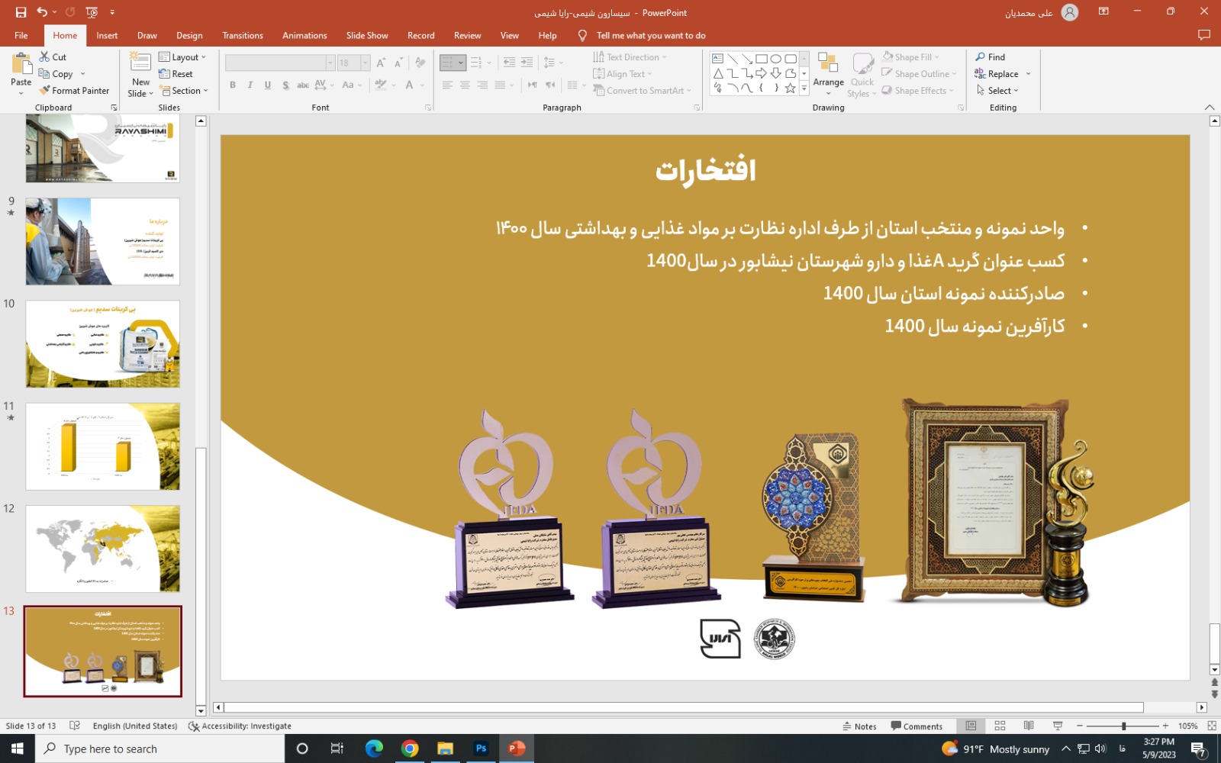Click the Save icon in title bar

(21, 12)
